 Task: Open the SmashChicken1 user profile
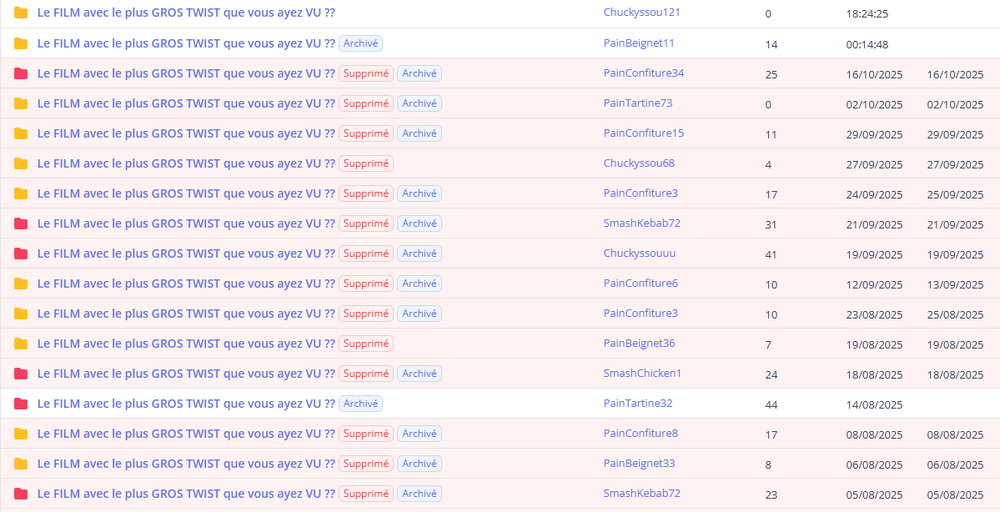click(x=642, y=374)
